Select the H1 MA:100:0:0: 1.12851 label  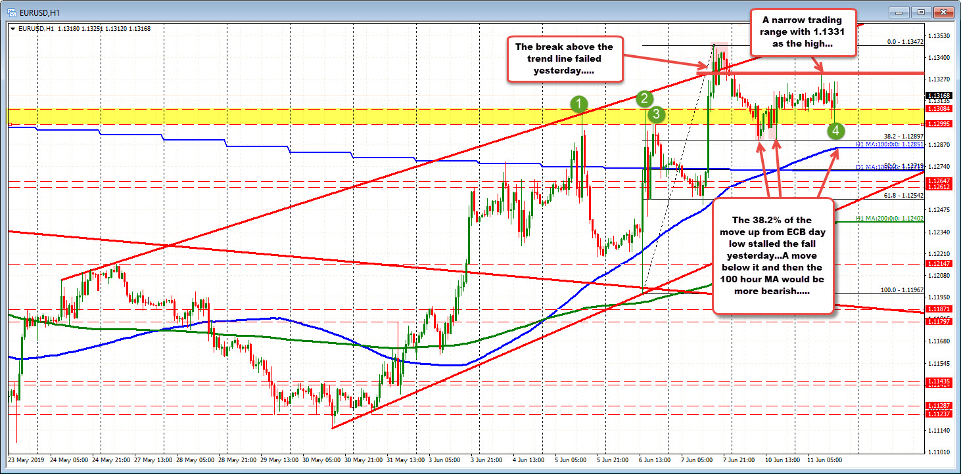[890, 144]
